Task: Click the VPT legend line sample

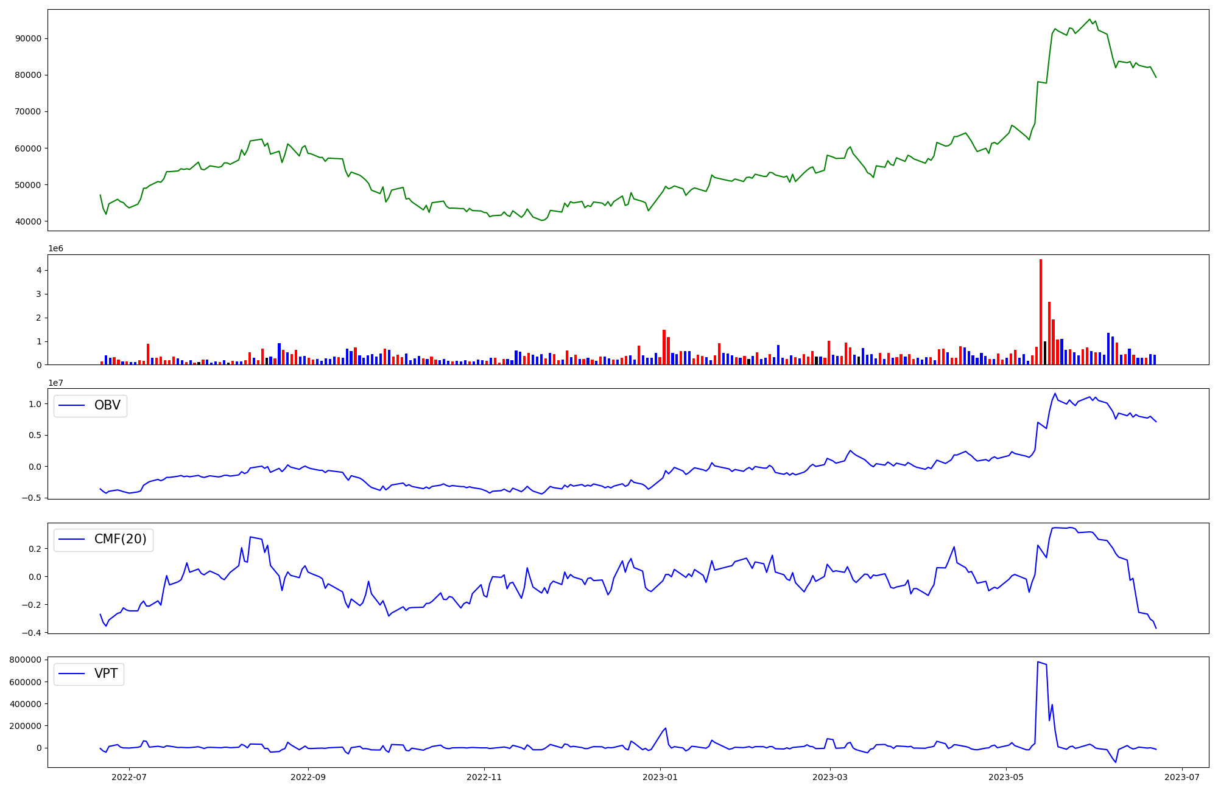Action: [72, 674]
